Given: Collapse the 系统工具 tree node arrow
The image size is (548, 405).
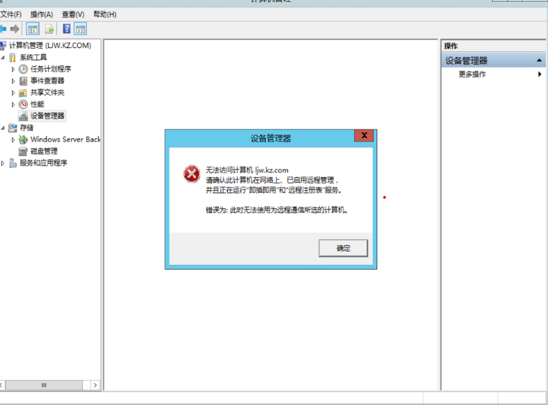Looking at the screenshot, I should tap(3, 57).
